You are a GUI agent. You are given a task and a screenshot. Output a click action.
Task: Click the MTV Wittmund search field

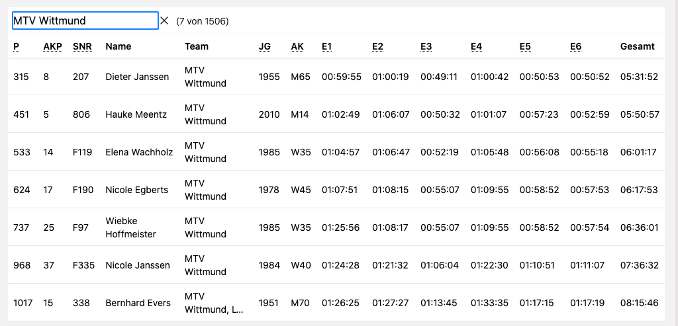pyautogui.click(x=85, y=20)
